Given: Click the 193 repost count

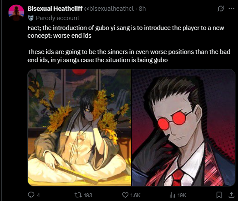Looking at the screenshot, I should tap(88, 195).
